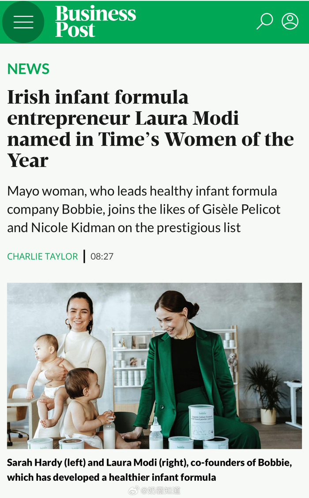This screenshot has width=309, height=498.
Task: Open the user account profile icon
Action: (290, 21)
